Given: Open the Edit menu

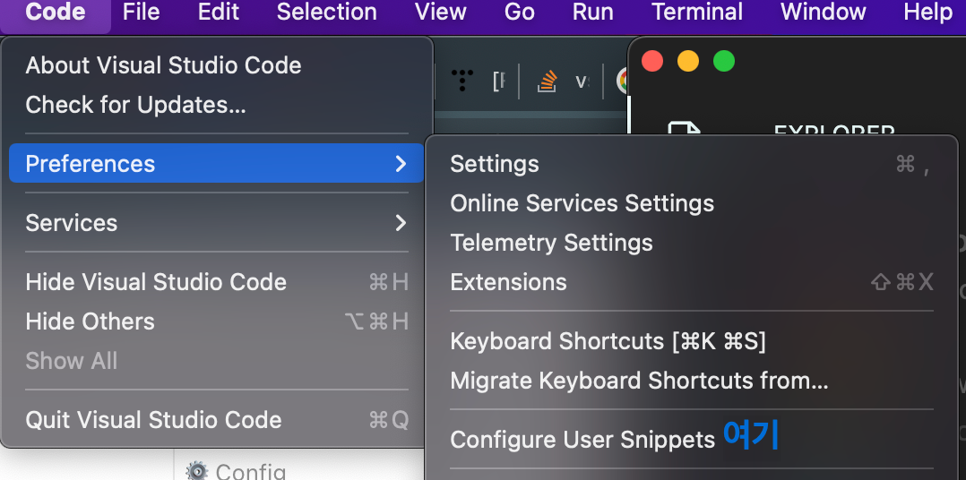Looking at the screenshot, I should (218, 12).
